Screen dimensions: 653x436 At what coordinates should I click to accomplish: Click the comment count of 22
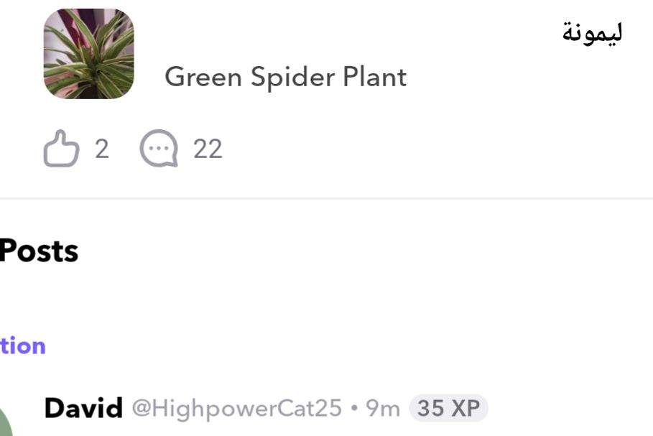pos(208,149)
